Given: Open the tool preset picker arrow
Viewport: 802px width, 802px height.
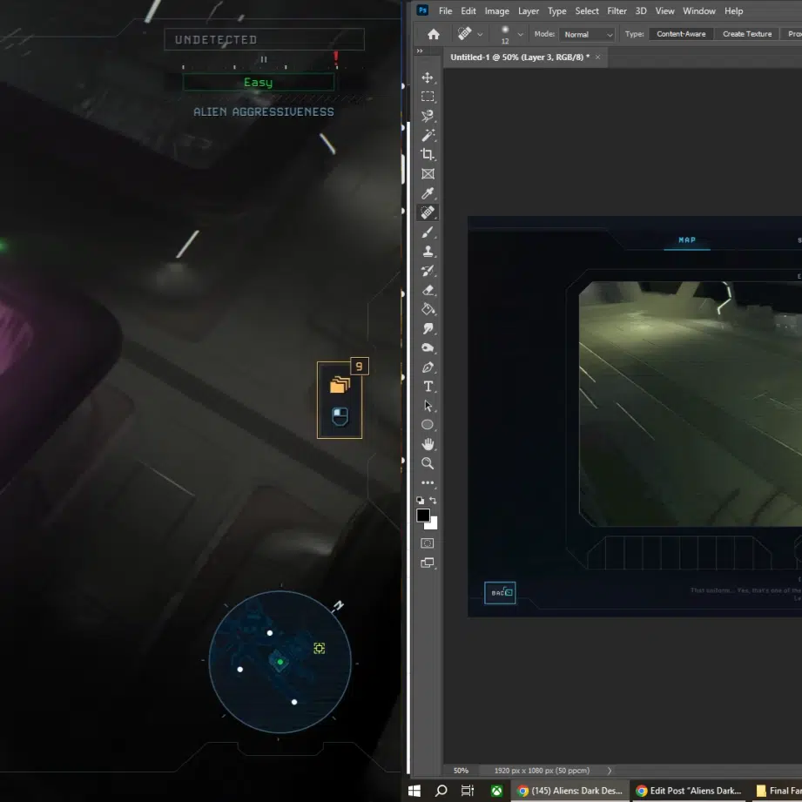Looking at the screenshot, I should [x=480, y=34].
